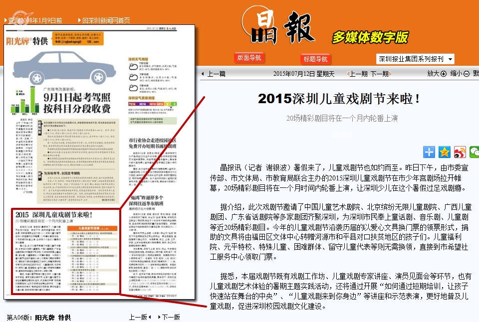This screenshot has height=322, width=479.
Task: Share article via green WeChat icon
Action: pos(474,152)
